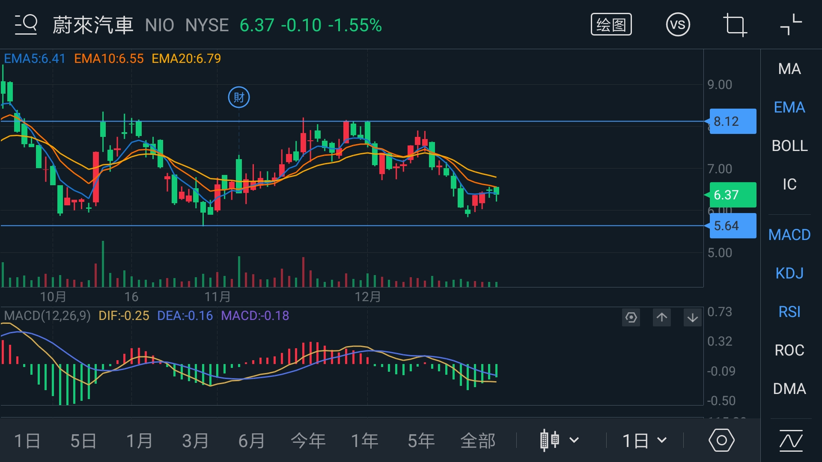Open the 绘图 drawing tool
The image size is (822, 462).
[x=611, y=24]
